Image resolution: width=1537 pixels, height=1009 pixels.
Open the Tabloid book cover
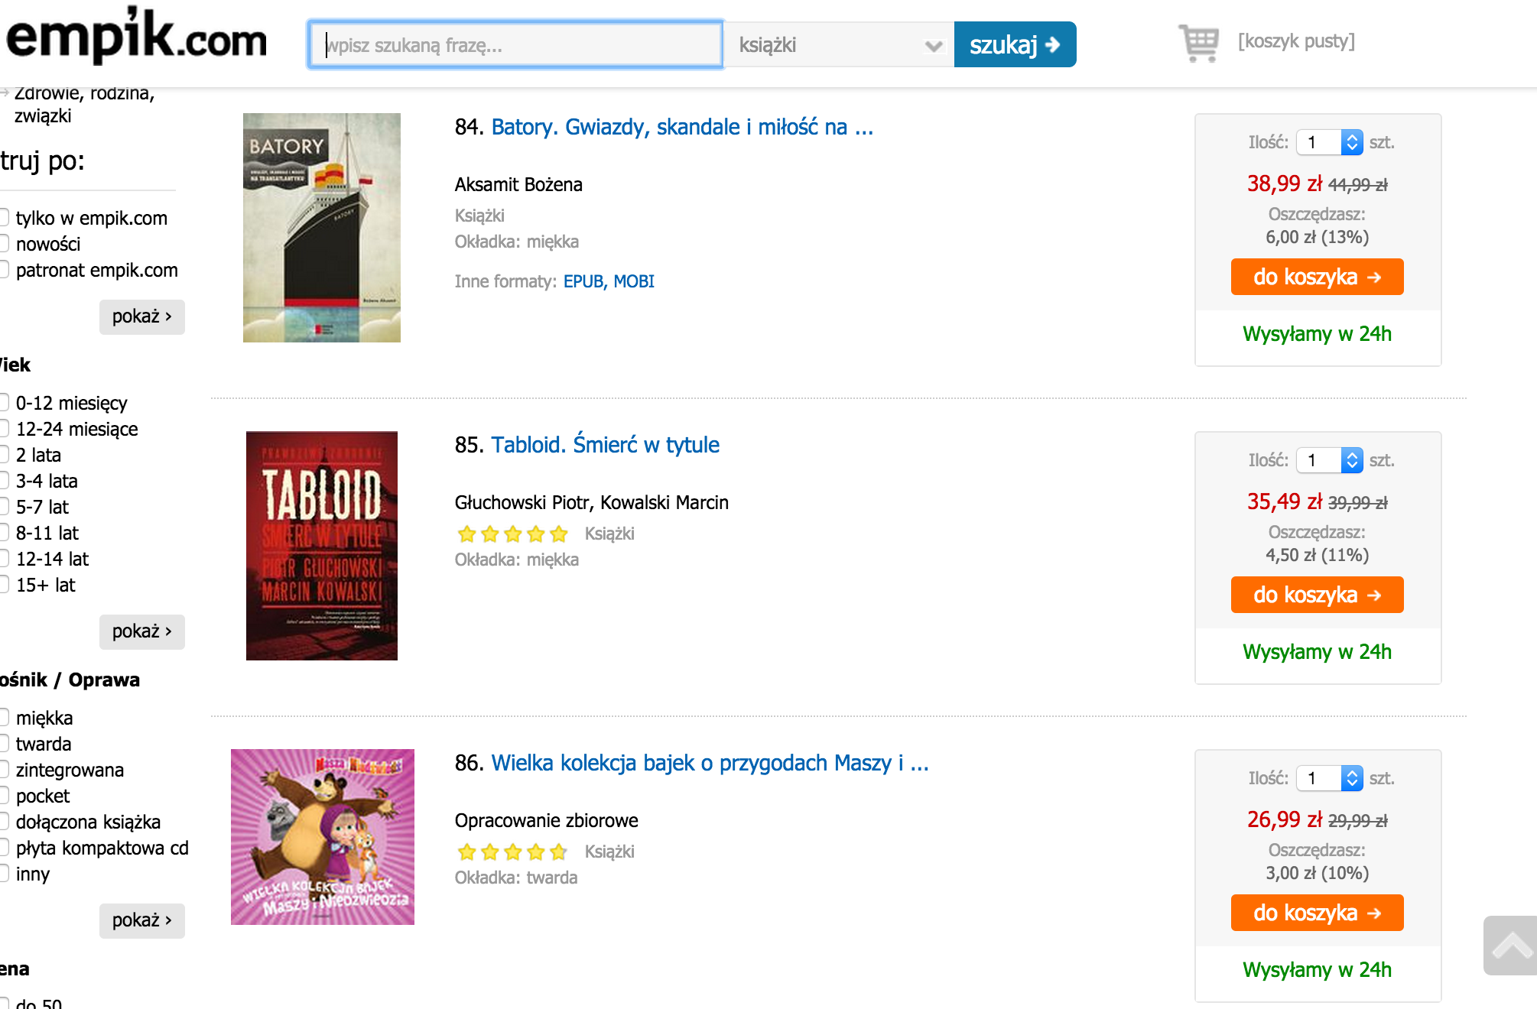point(322,546)
